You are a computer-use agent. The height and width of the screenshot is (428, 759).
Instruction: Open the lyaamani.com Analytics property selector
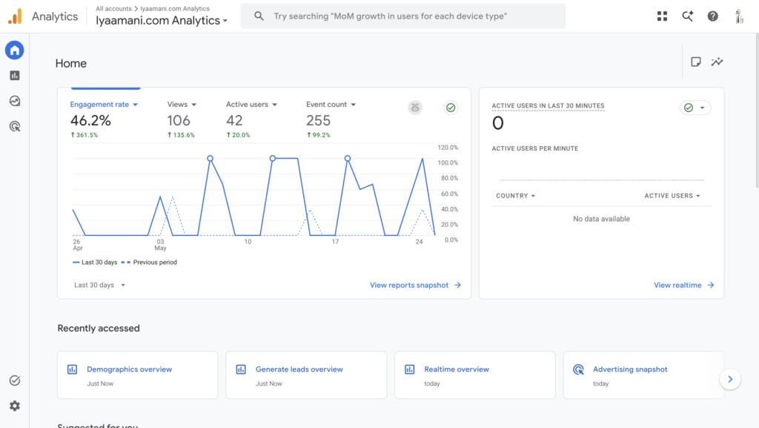pos(162,20)
